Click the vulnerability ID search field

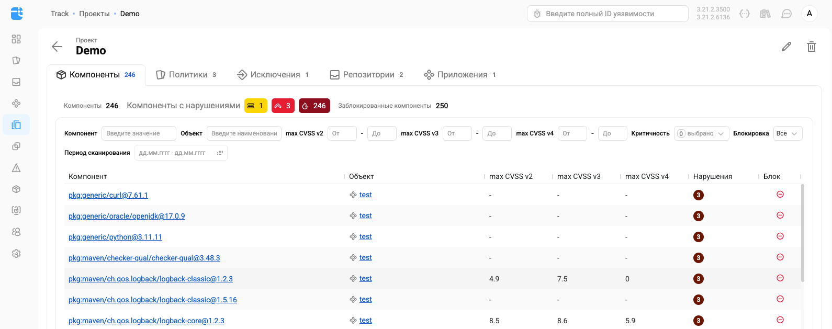(607, 14)
